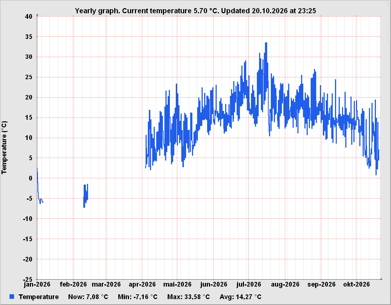
Task: Click the 'jun-2026' axis label
Action: pyautogui.click(x=214, y=284)
